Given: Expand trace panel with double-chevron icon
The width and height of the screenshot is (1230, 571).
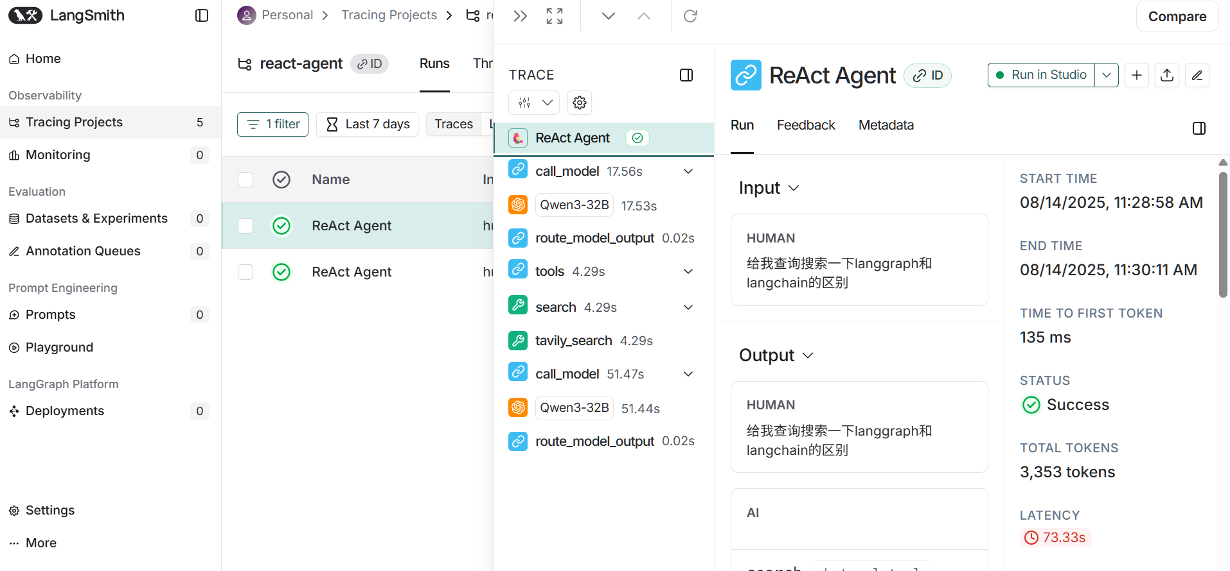Looking at the screenshot, I should (521, 16).
